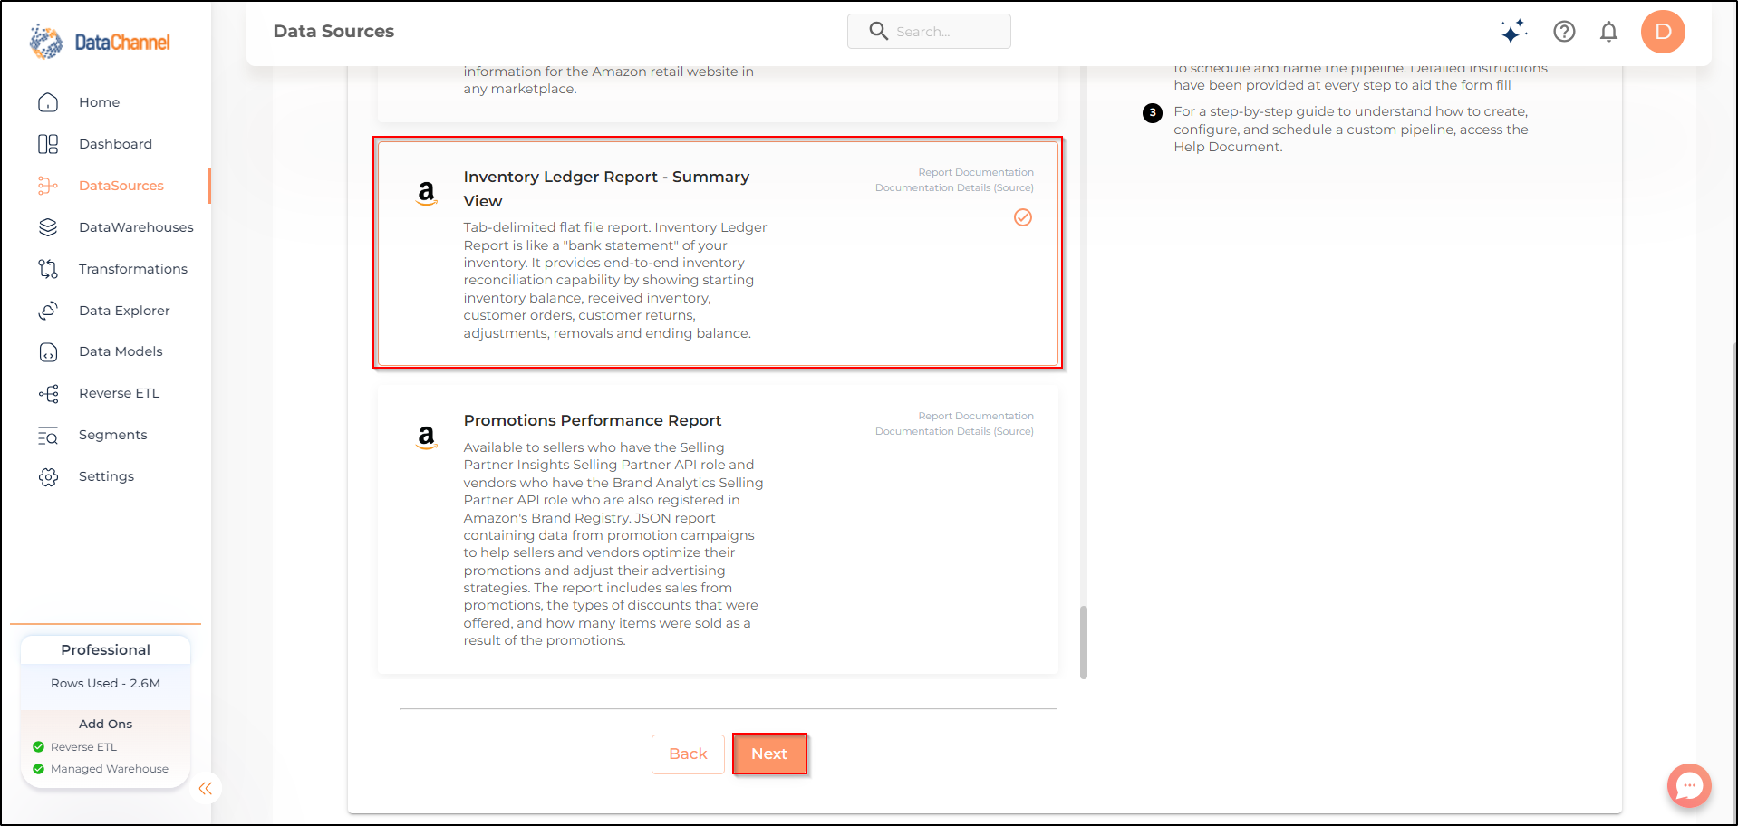Click the Data Models icon
This screenshot has height=826, width=1738.
tap(48, 351)
